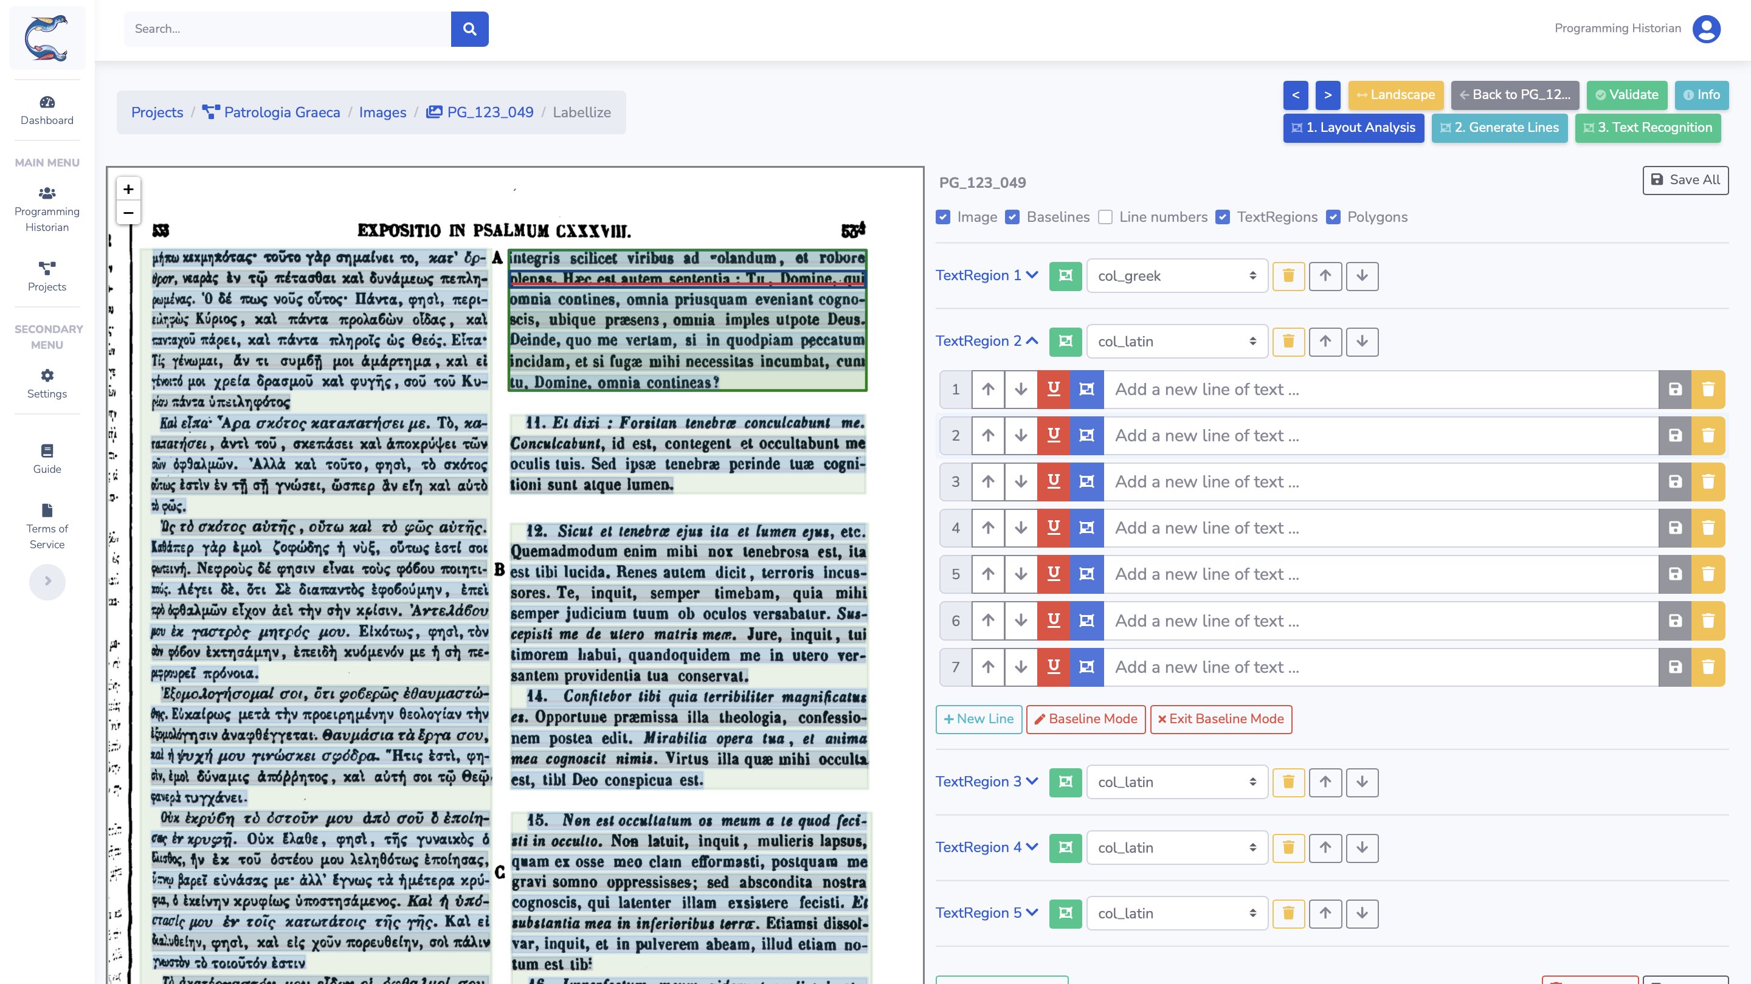Click the delete icon for TextRegion 1
Screen dimensions: 1751x984
point(1288,275)
